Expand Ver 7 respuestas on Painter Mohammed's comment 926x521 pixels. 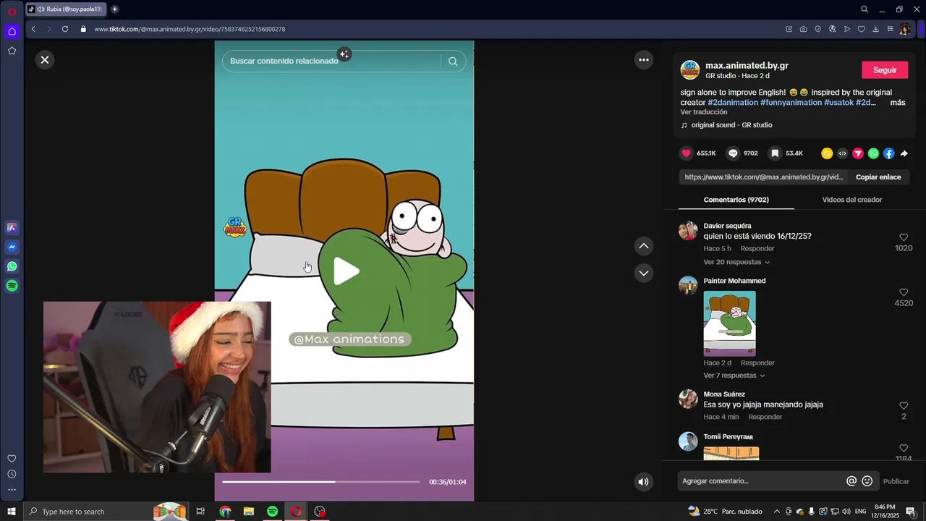pos(734,376)
